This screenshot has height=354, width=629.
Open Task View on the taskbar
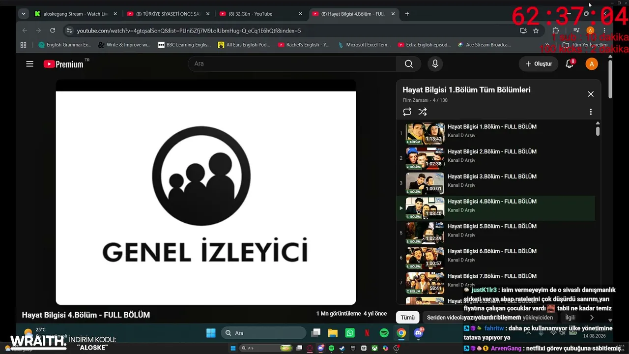tap(316, 333)
